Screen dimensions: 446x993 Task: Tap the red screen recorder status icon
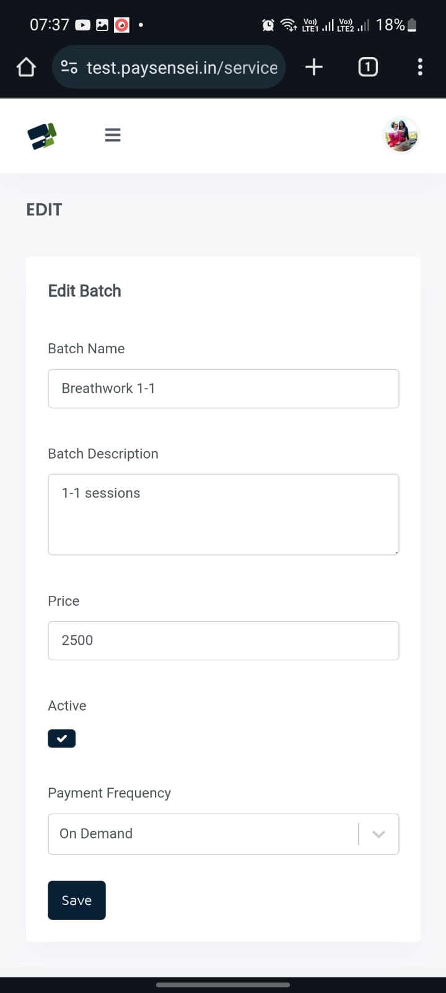point(122,25)
